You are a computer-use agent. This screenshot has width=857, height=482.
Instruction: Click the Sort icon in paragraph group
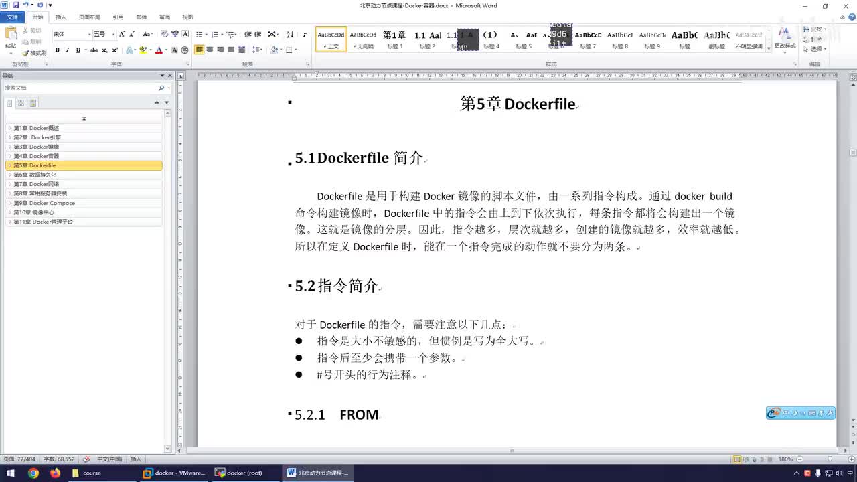coord(290,34)
